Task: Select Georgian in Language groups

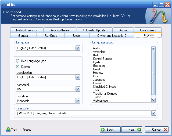Action: 99,66
